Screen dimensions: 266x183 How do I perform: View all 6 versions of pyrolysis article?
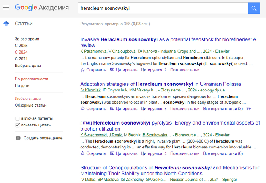coord(223,153)
